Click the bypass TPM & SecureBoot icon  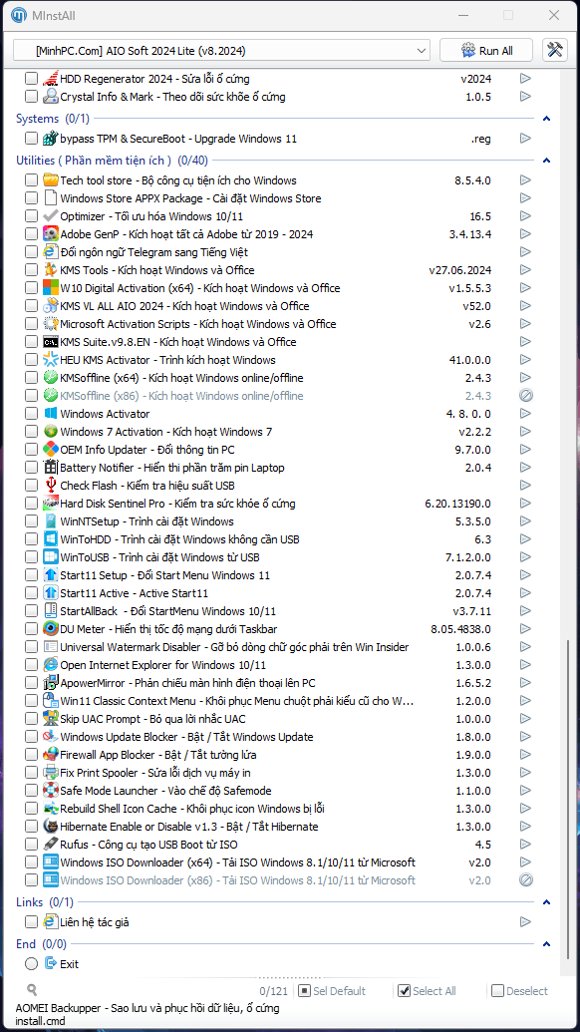[51, 139]
